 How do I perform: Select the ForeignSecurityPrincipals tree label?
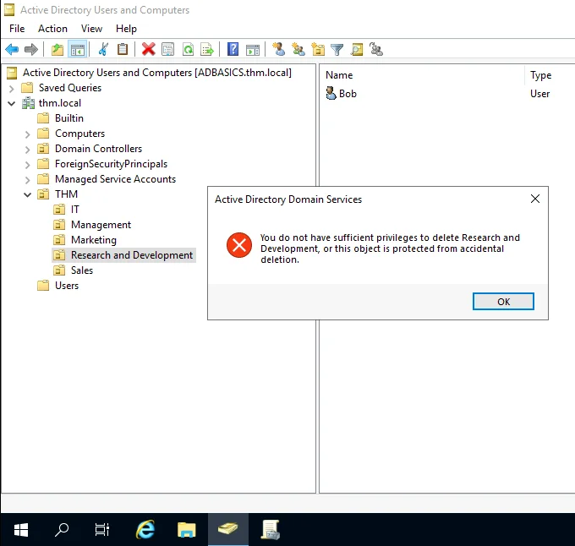pos(111,164)
